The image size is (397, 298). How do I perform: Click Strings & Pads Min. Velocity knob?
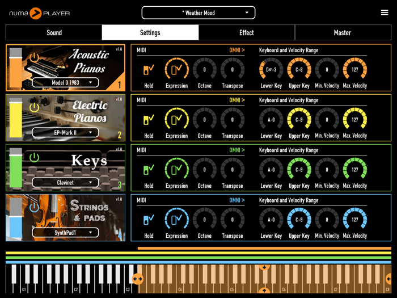click(327, 220)
